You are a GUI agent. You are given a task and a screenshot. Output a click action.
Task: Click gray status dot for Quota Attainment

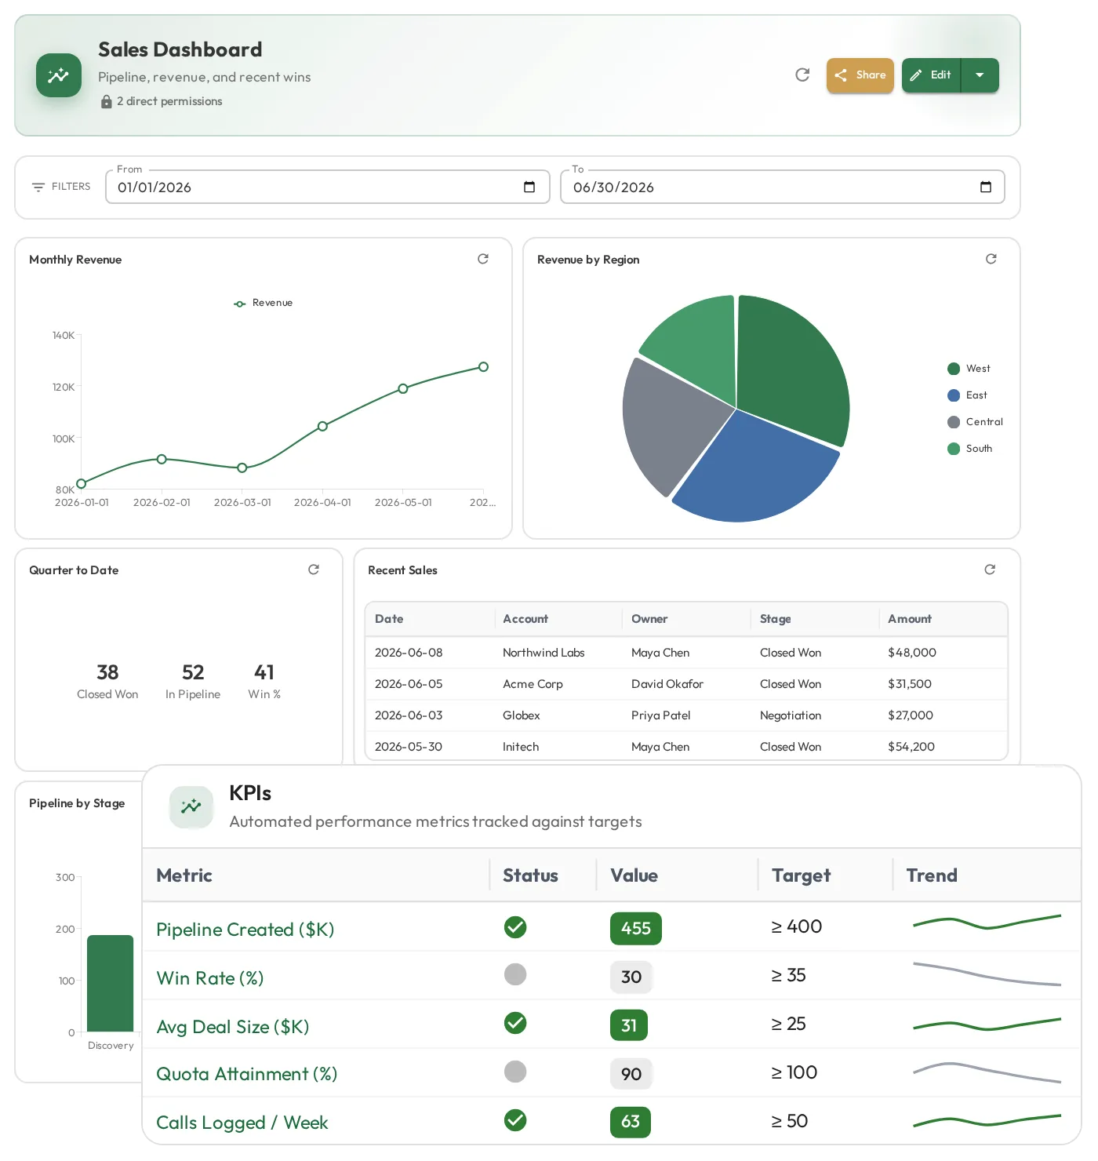click(515, 1072)
